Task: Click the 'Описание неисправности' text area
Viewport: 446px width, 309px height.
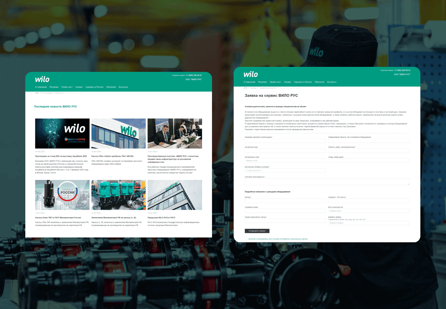Action: (x=327, y=182)
